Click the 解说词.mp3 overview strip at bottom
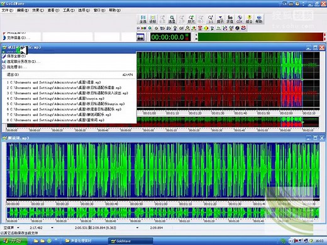 pyautogui.click(x=163, y=212)
